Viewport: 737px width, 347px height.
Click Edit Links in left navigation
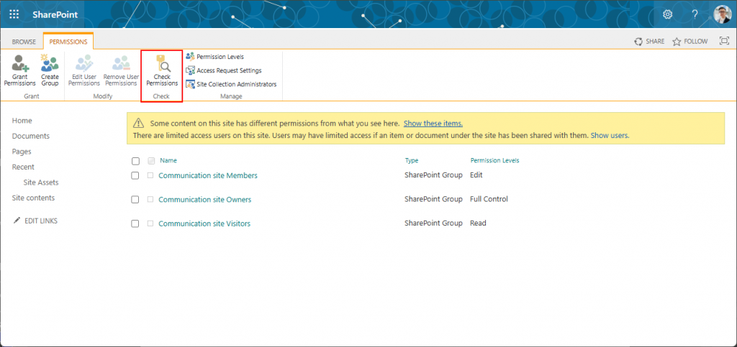40,221
